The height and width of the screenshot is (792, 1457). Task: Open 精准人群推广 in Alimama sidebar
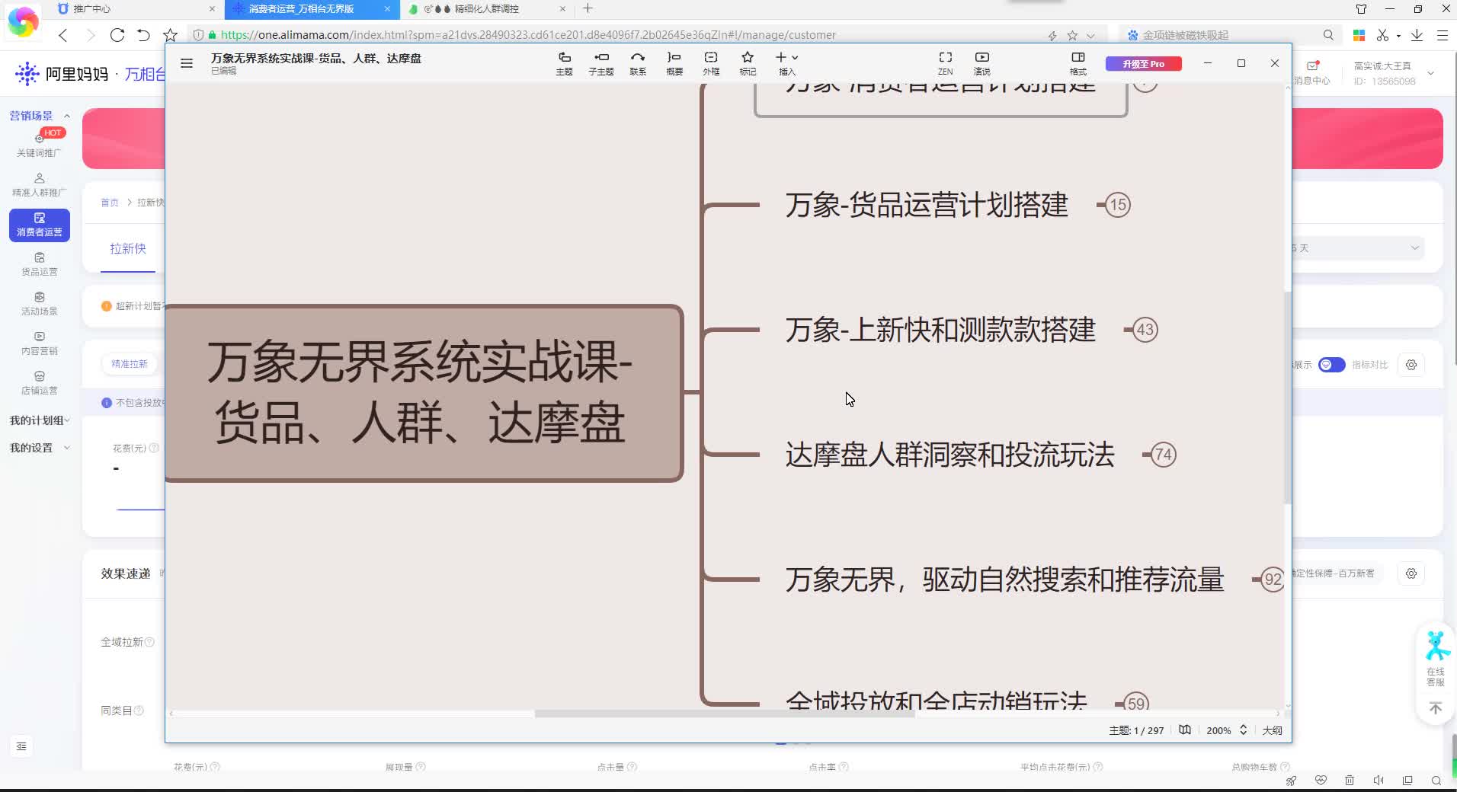39,185
